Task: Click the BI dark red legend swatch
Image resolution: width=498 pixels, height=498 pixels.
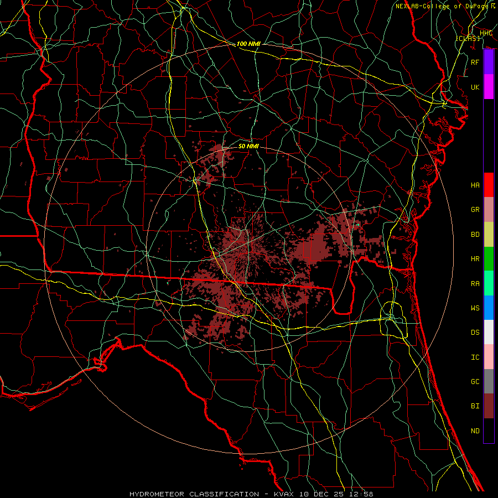Action: point(489,406)
